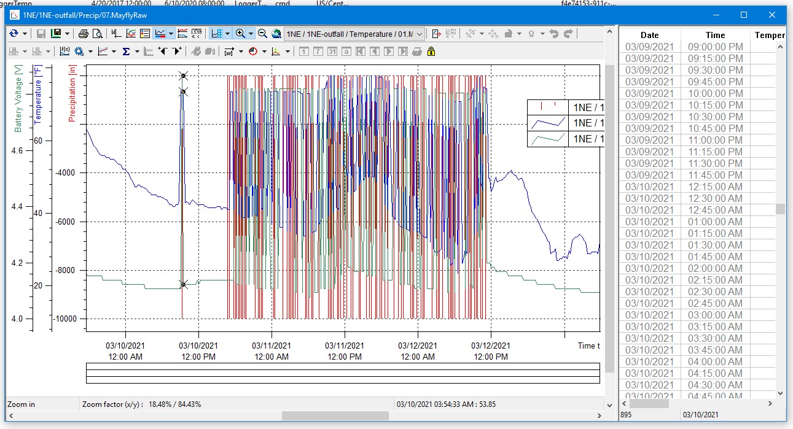Toggle the legend list icon in the toolbar

144,34
